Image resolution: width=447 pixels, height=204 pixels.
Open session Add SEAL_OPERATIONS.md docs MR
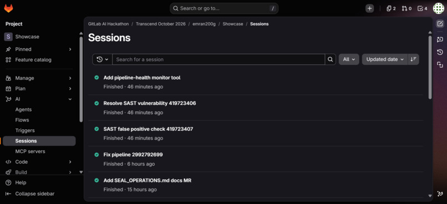coord(148,180)
